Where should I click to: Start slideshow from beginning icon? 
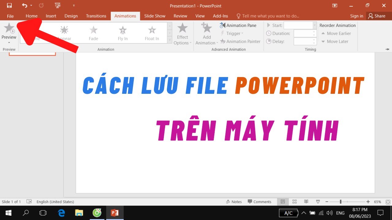(57, 5)
